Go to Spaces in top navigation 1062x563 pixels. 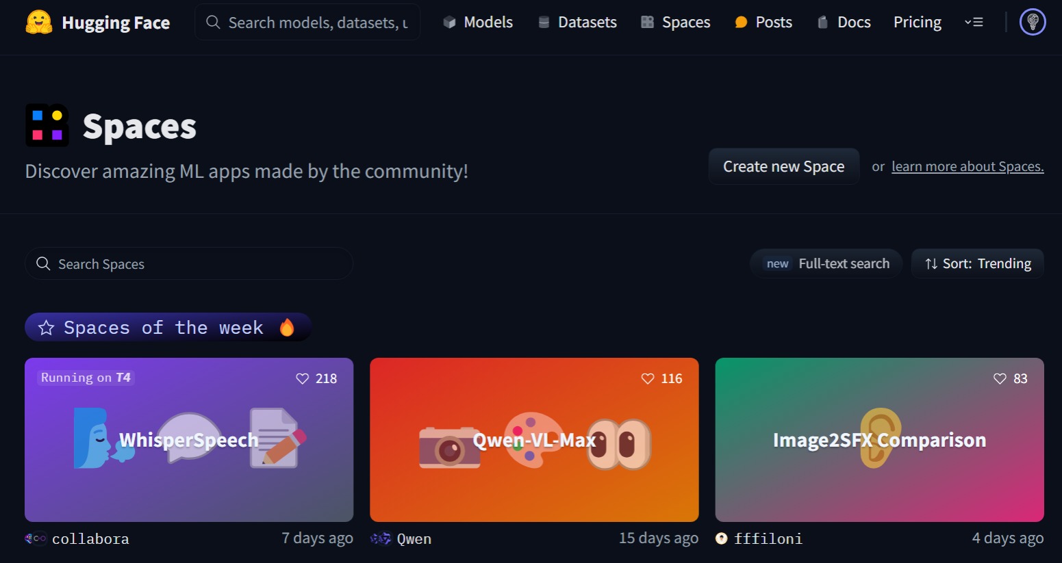point(676,23)
